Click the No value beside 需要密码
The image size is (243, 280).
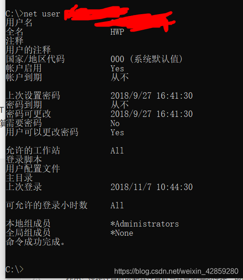point(115,123)
